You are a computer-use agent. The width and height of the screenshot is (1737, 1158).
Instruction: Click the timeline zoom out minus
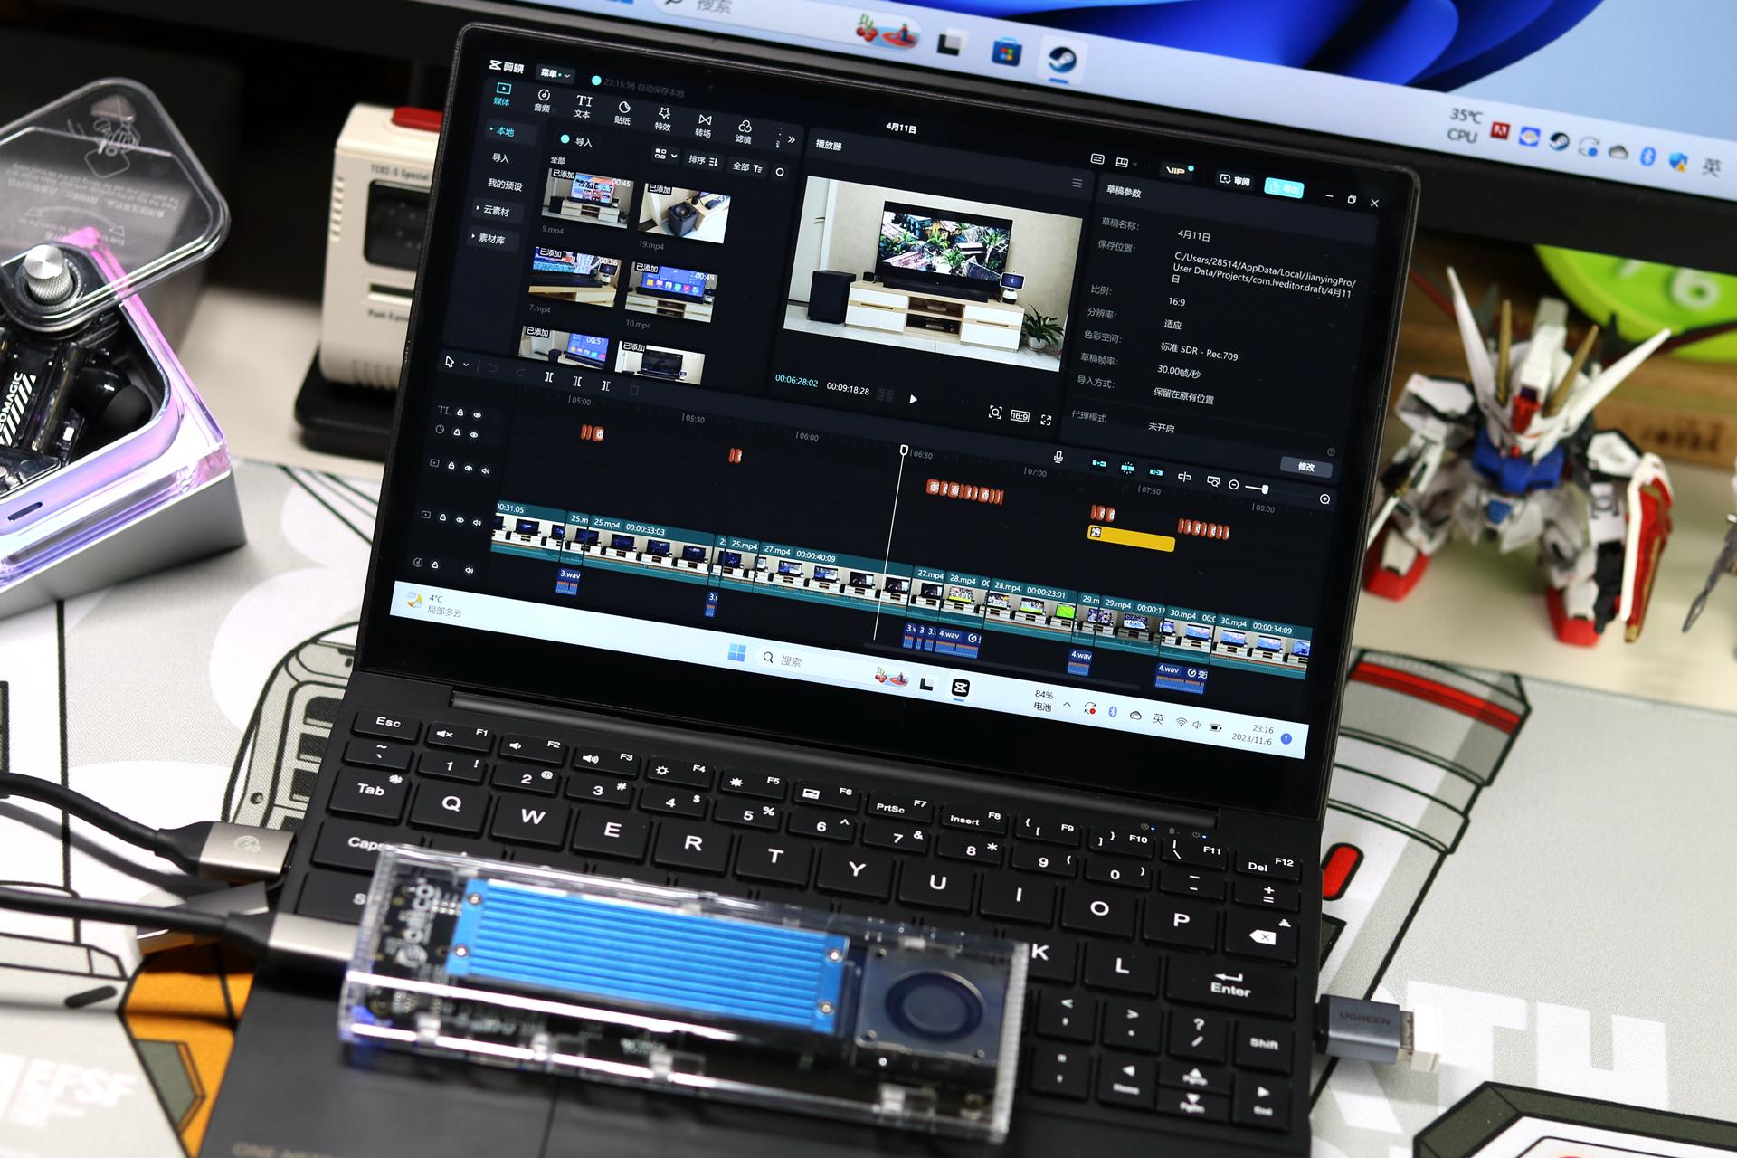1234,485
